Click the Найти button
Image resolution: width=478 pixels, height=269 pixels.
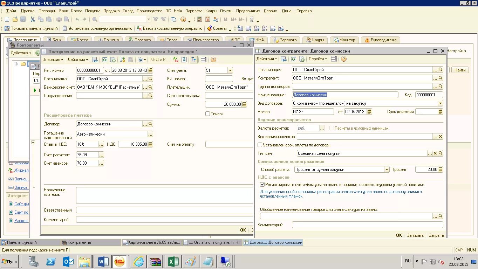(x=460, y=70)
